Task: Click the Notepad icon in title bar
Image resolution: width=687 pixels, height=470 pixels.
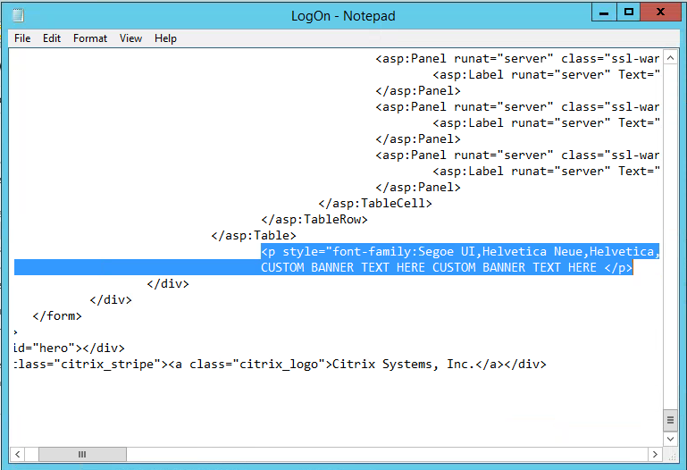Action: click(x=18, y=16)
